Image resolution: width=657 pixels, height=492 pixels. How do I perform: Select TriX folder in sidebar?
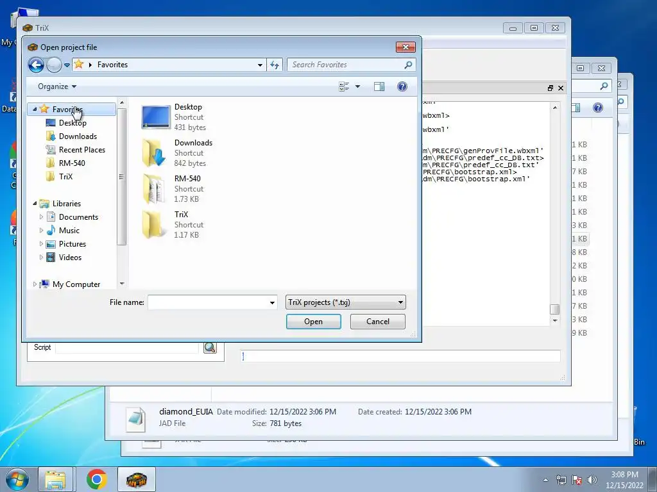pos(65,177)
